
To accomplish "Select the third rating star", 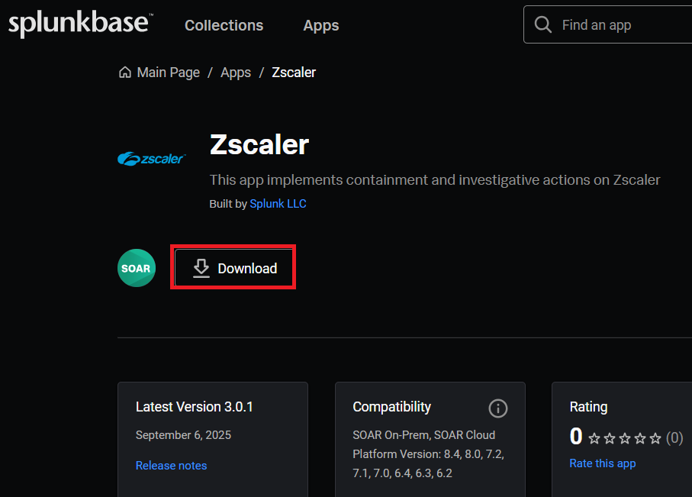I will (x=625, y=438).
